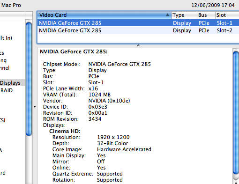239x184 pixels.
Task: Sort by the Video Card column header
Action: click(x=104, y=15)
